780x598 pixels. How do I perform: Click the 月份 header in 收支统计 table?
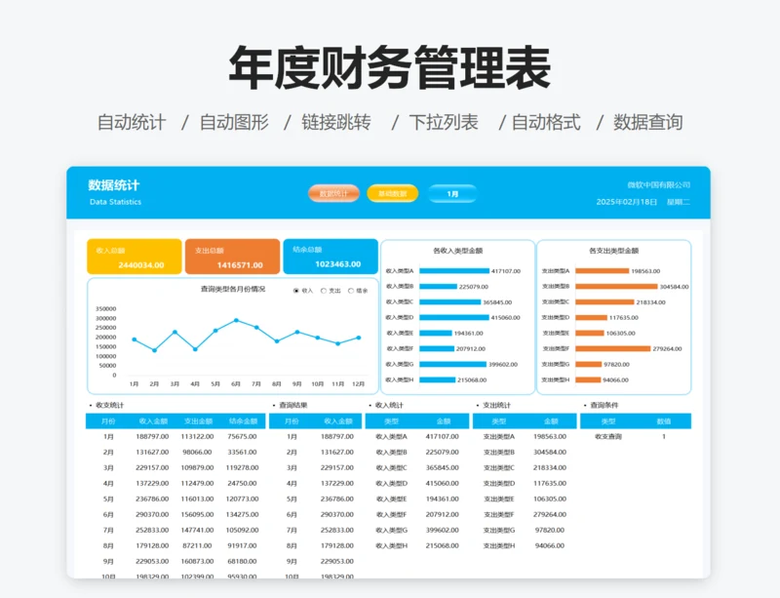point(108,421)
